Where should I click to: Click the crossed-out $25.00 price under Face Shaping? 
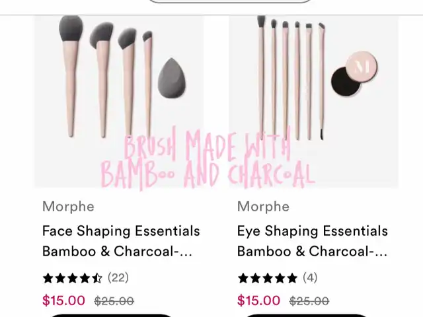[x=114, y=301]
